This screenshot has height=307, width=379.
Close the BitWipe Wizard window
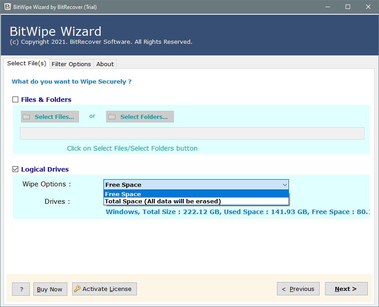click(368, 7)
